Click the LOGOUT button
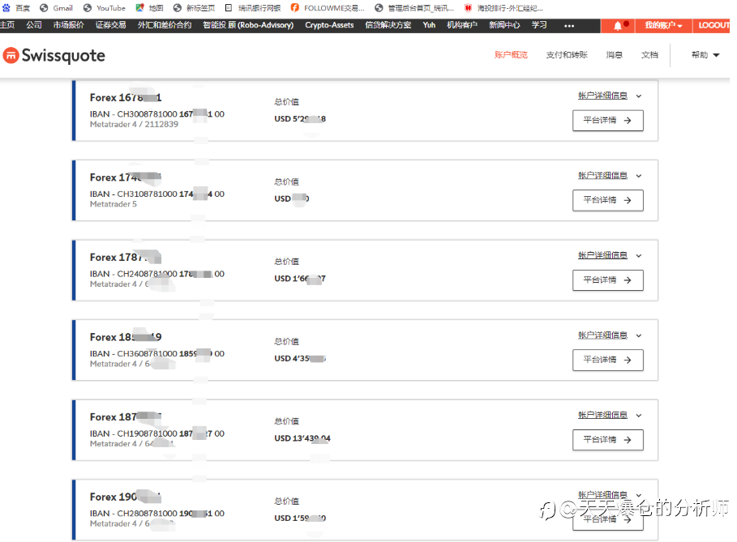737x542 pixels. [x=712, y=25]
